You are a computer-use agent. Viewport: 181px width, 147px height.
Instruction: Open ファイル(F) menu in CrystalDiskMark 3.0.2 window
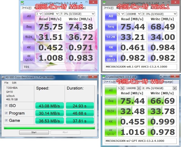(x=26, y=8)
